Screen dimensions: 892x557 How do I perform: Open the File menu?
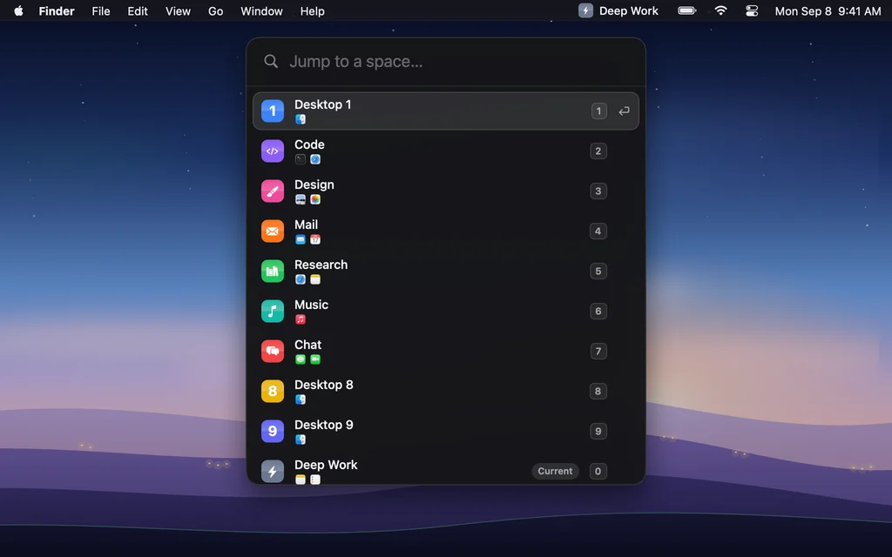(x=101, y=10)
